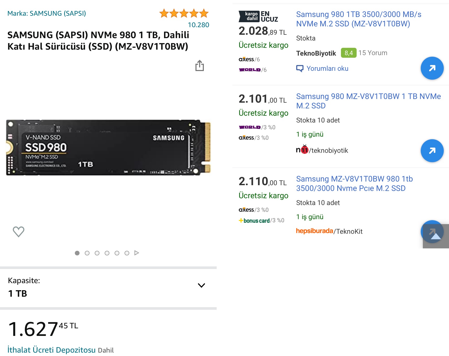Click the 15 Yorum review count
Viewport: 449px width, 356px height.
(373, 53)
